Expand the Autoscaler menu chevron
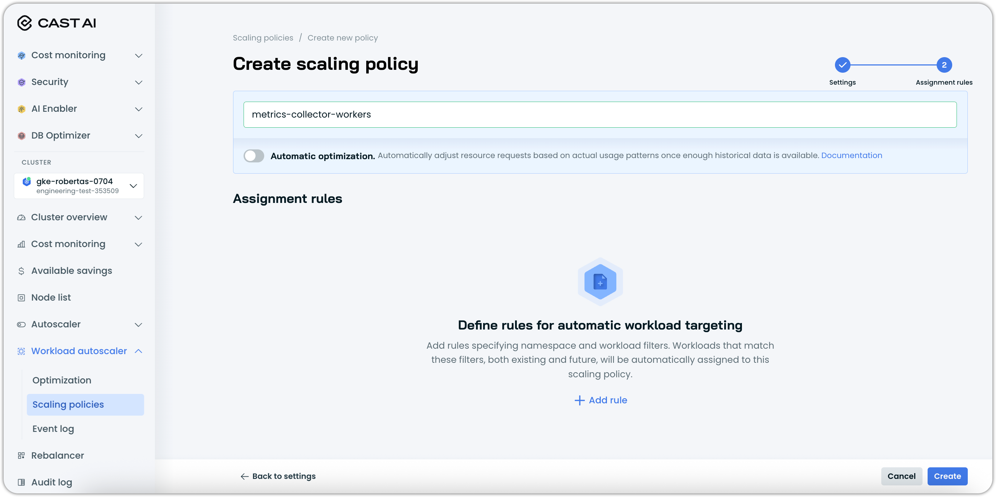The height and width of the screenshot is (497, 996). 138,324
